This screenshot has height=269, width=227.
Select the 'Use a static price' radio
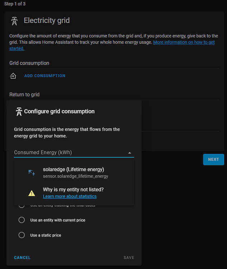[21, 235]
